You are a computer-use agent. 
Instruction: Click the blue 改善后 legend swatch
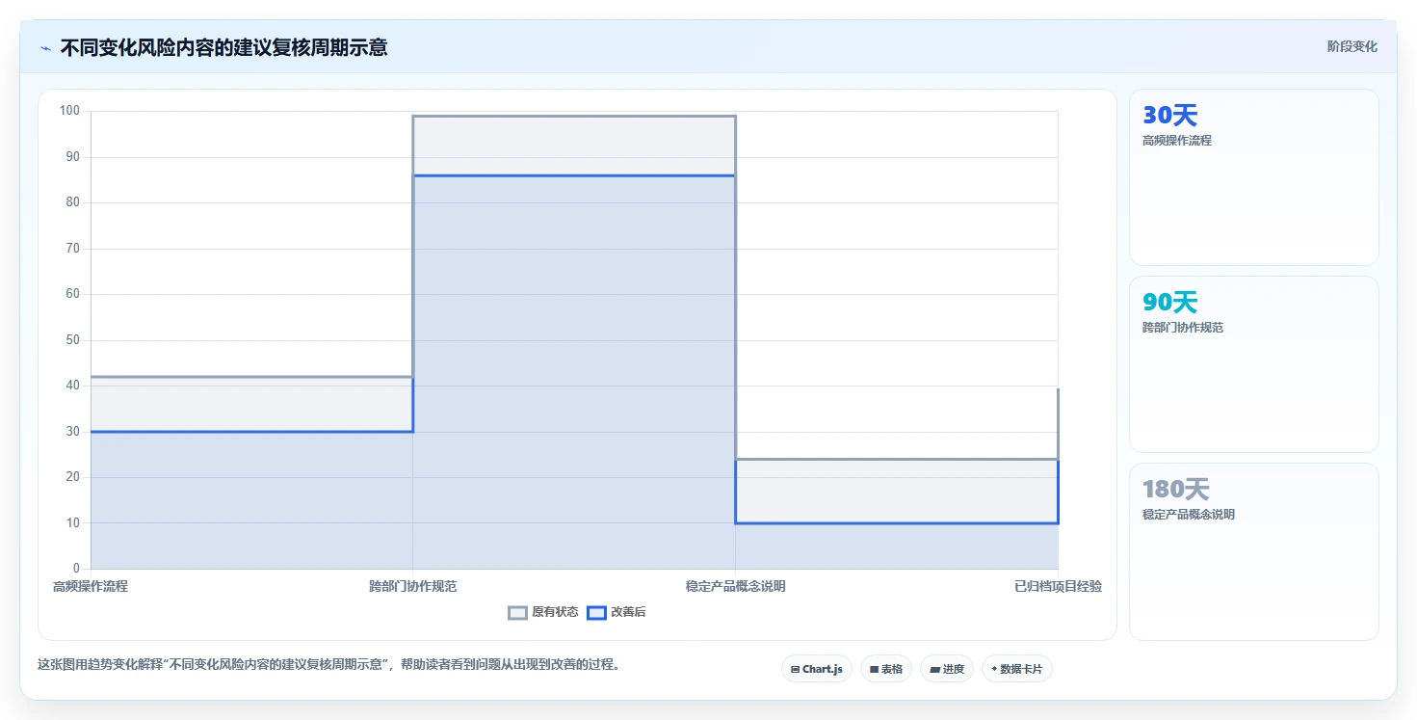coord(596,612)
